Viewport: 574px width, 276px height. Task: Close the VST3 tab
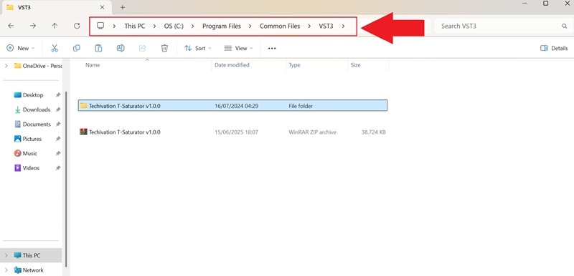[x=102, y=7]
